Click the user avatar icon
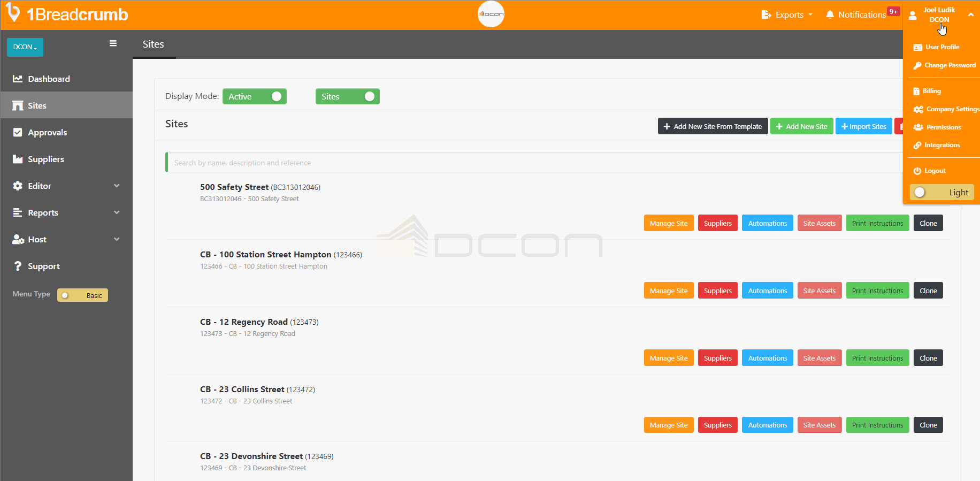Viewport: 980px width, 481px height. (x=913, y=15)
